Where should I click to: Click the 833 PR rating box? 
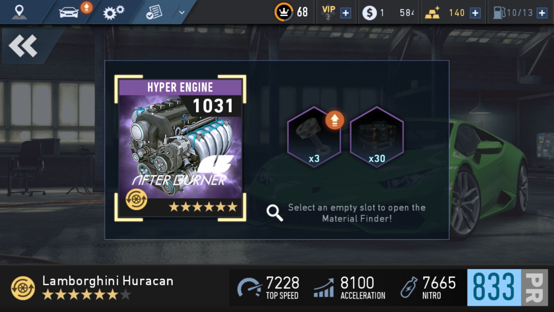point(507,287)
